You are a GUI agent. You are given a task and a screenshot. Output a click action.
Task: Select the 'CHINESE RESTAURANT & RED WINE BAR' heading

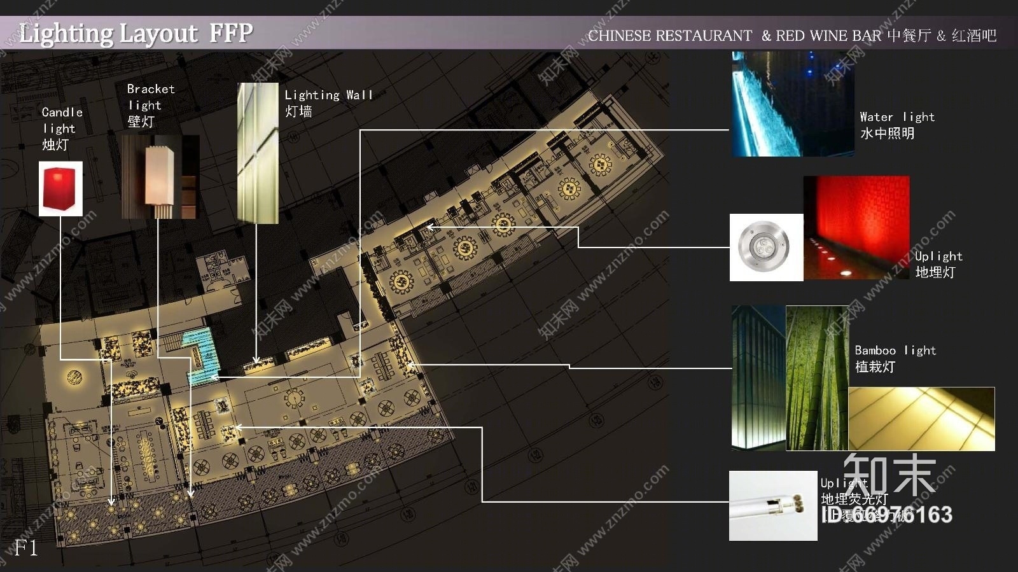(x=735, y=36)
